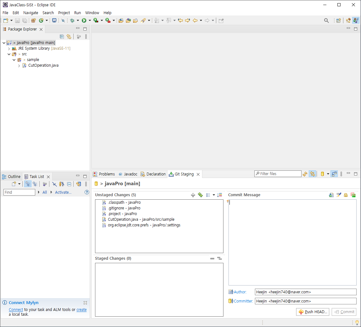Image resolution: width=361 pixels, height=327 pixels.
Task: Toggle Scheduled presentation in Task List
Action: tap(35, 184)
